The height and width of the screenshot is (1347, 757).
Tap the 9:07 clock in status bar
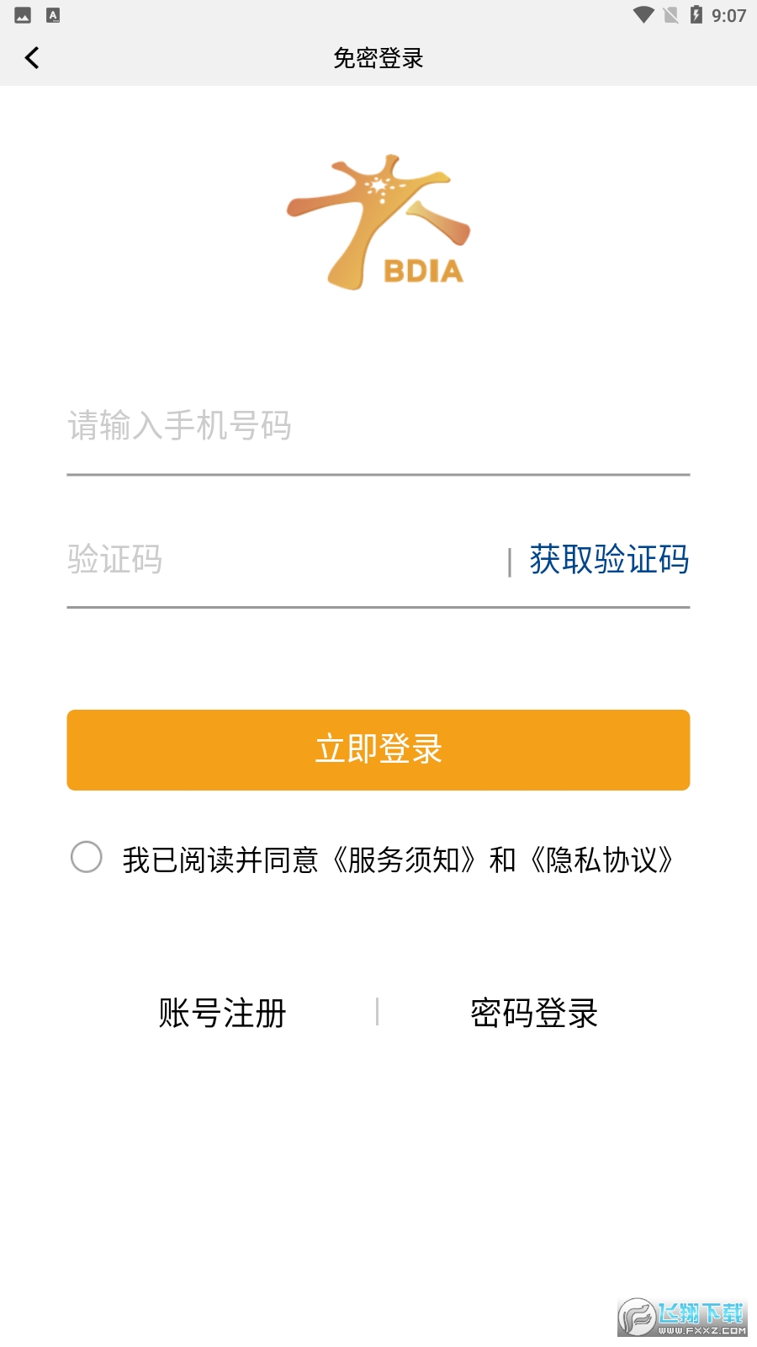(728, 16)
